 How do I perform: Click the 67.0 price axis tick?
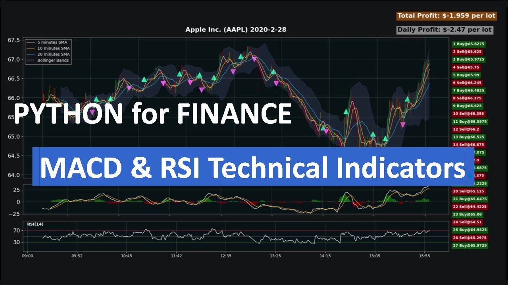pyautogui.click(x=13, y=59)
